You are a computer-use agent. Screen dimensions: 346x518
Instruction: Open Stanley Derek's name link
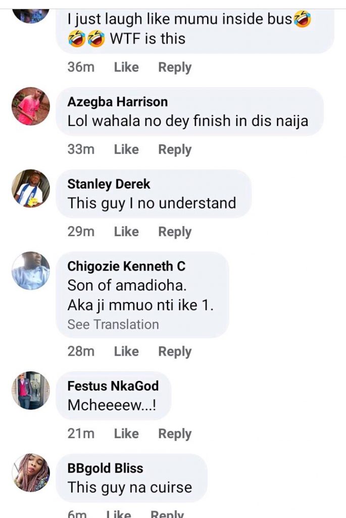point(109,184)
